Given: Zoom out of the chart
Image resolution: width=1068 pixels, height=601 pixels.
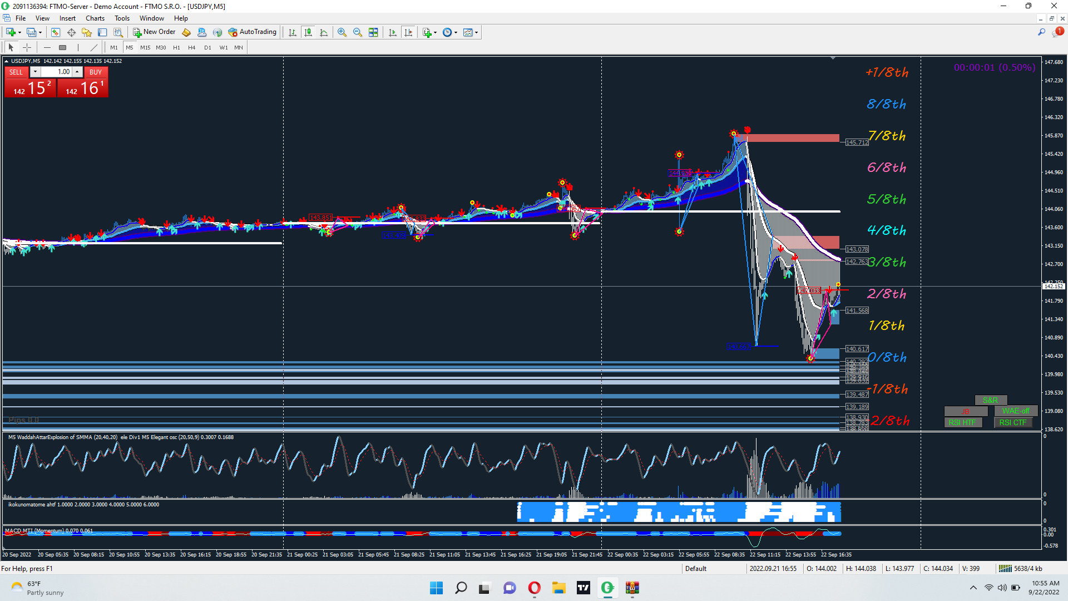Looking at the screenshot, I should pos(358,32).
